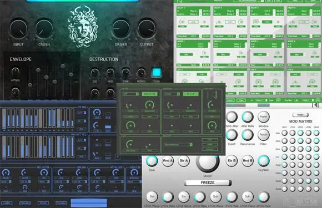Click the Ratio Jitter knob
This screenshot has width=322, height=208.
tap(232, 117)
